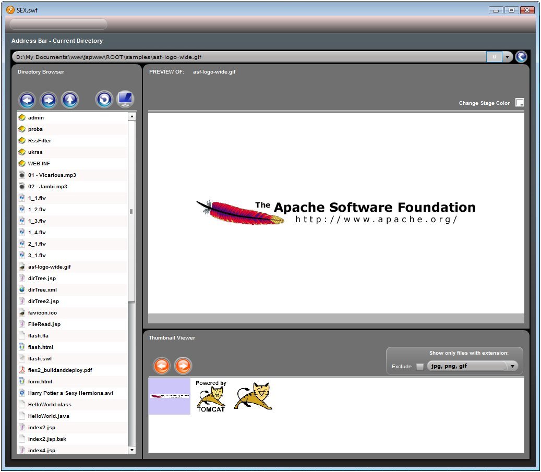Viewport: 541px width, 472px height.
Task: Click the asf-logo-wide.gif image icon
Action: pos(22,267)
